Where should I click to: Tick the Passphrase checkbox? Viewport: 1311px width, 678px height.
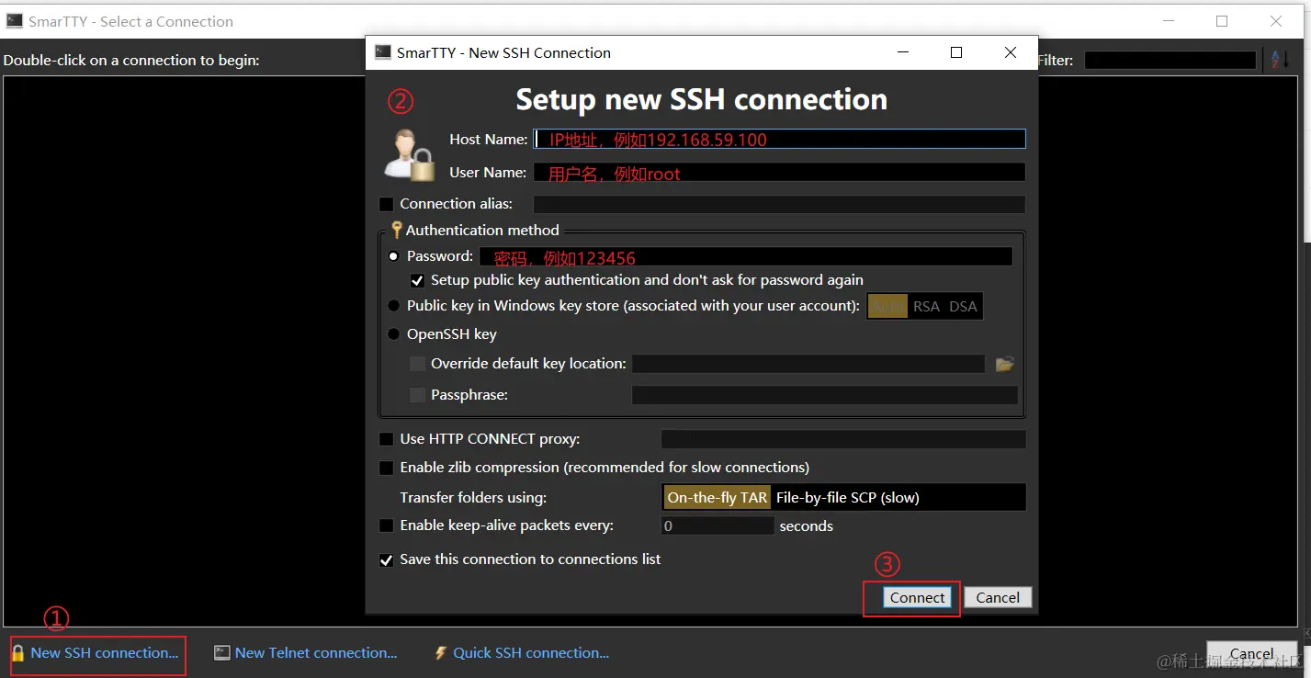tap(417, 395)
